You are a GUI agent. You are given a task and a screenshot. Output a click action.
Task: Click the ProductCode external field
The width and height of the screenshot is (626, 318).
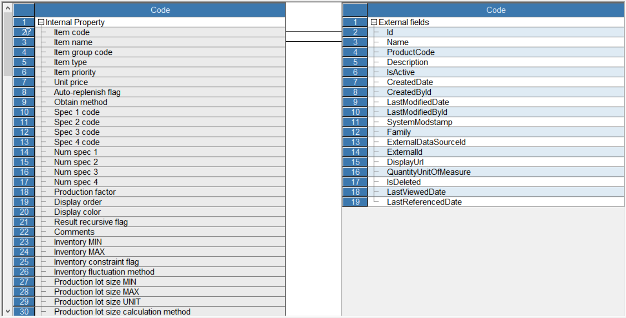click(x=410, y=52)
